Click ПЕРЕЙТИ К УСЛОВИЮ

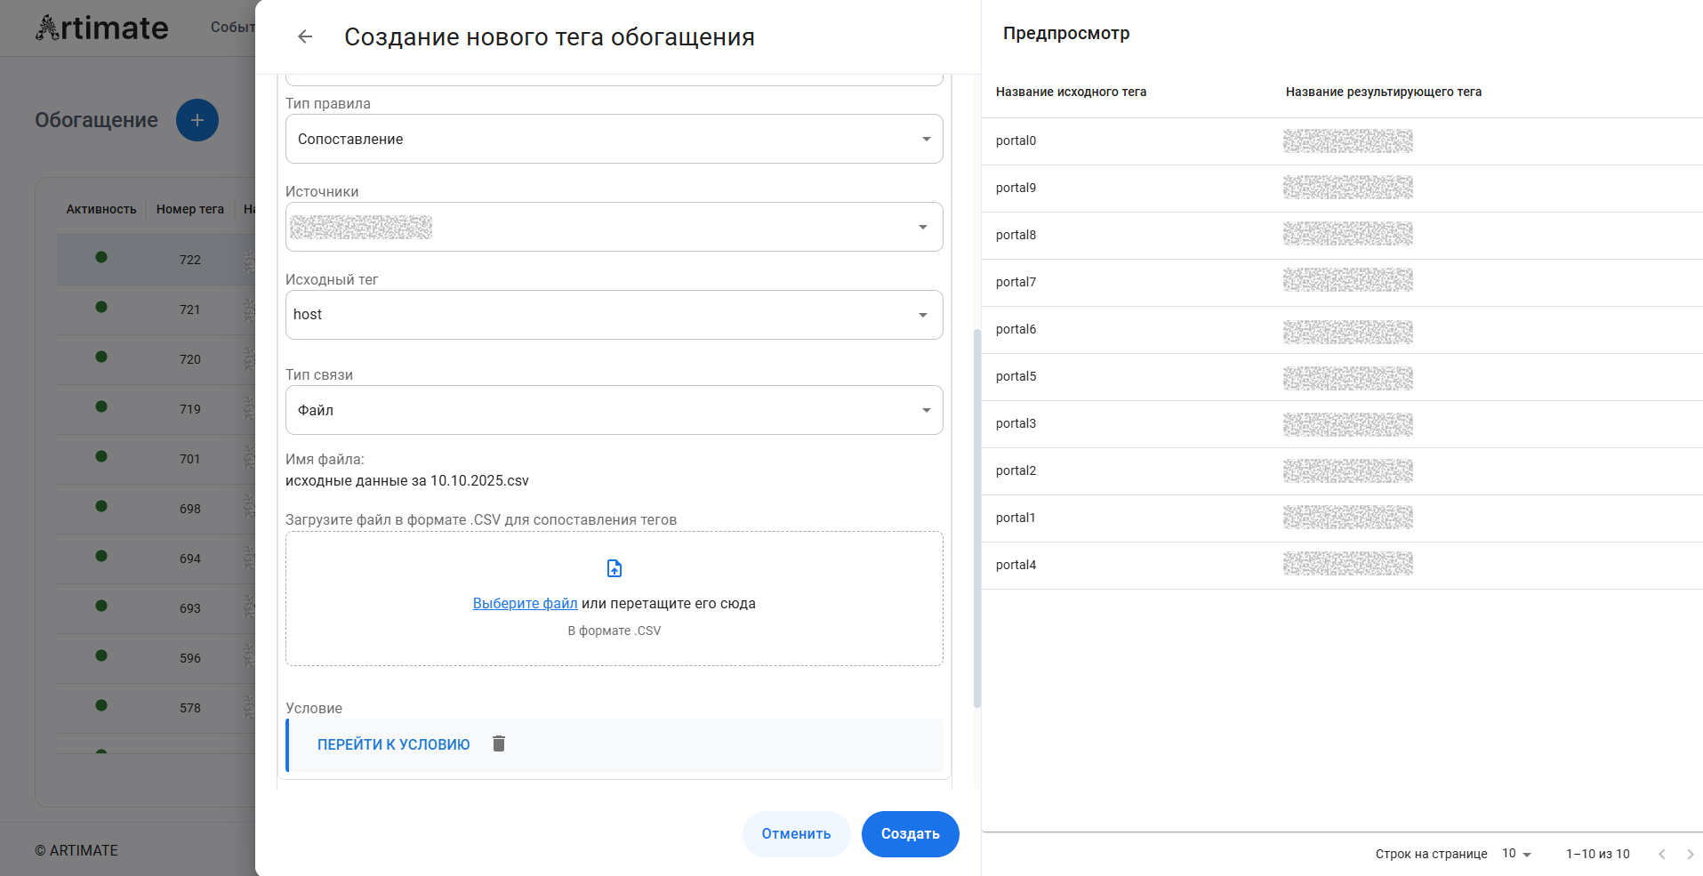(x=393, y=744)
